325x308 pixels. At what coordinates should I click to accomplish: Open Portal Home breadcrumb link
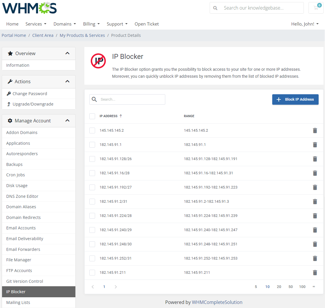pos(14,35)
